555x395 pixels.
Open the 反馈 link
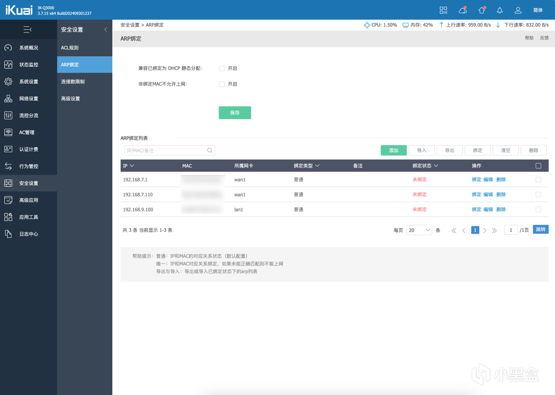pyautogui.click(x=544, y=38)
